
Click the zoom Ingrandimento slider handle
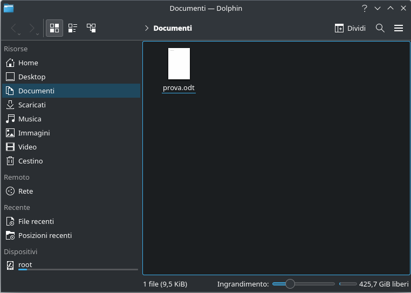pos(290,284)
